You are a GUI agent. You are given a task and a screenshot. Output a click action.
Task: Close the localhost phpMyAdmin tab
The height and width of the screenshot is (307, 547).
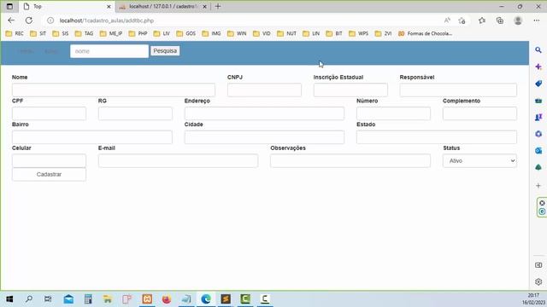205,7
